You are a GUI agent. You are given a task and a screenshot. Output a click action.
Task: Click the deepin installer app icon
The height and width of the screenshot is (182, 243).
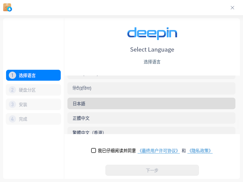(x=7, y=7)
